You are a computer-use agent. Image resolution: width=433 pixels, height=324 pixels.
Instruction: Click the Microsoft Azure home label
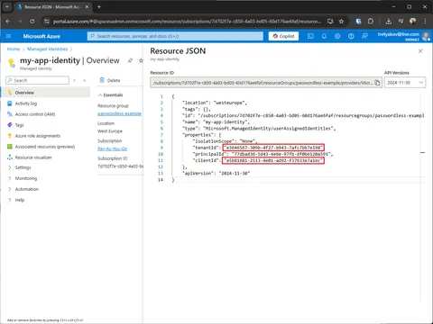pyautogui.click(x=41, y=36)
